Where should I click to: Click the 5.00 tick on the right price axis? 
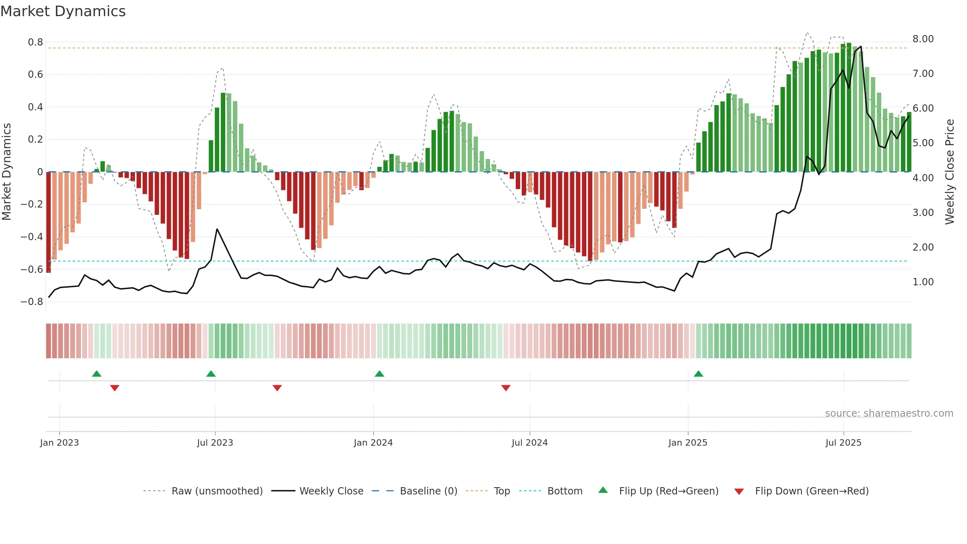click(923, 143)
